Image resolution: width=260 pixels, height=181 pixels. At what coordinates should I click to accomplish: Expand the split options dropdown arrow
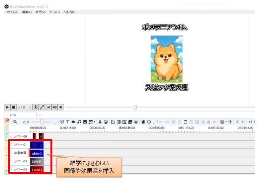pos(218,122)
